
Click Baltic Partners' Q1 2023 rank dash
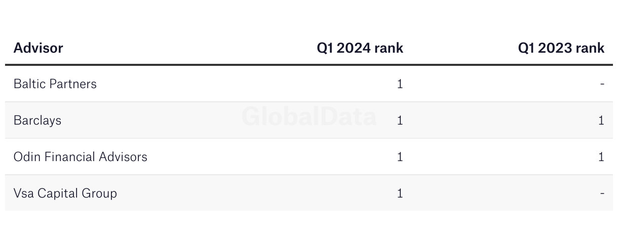coord(602,84)
